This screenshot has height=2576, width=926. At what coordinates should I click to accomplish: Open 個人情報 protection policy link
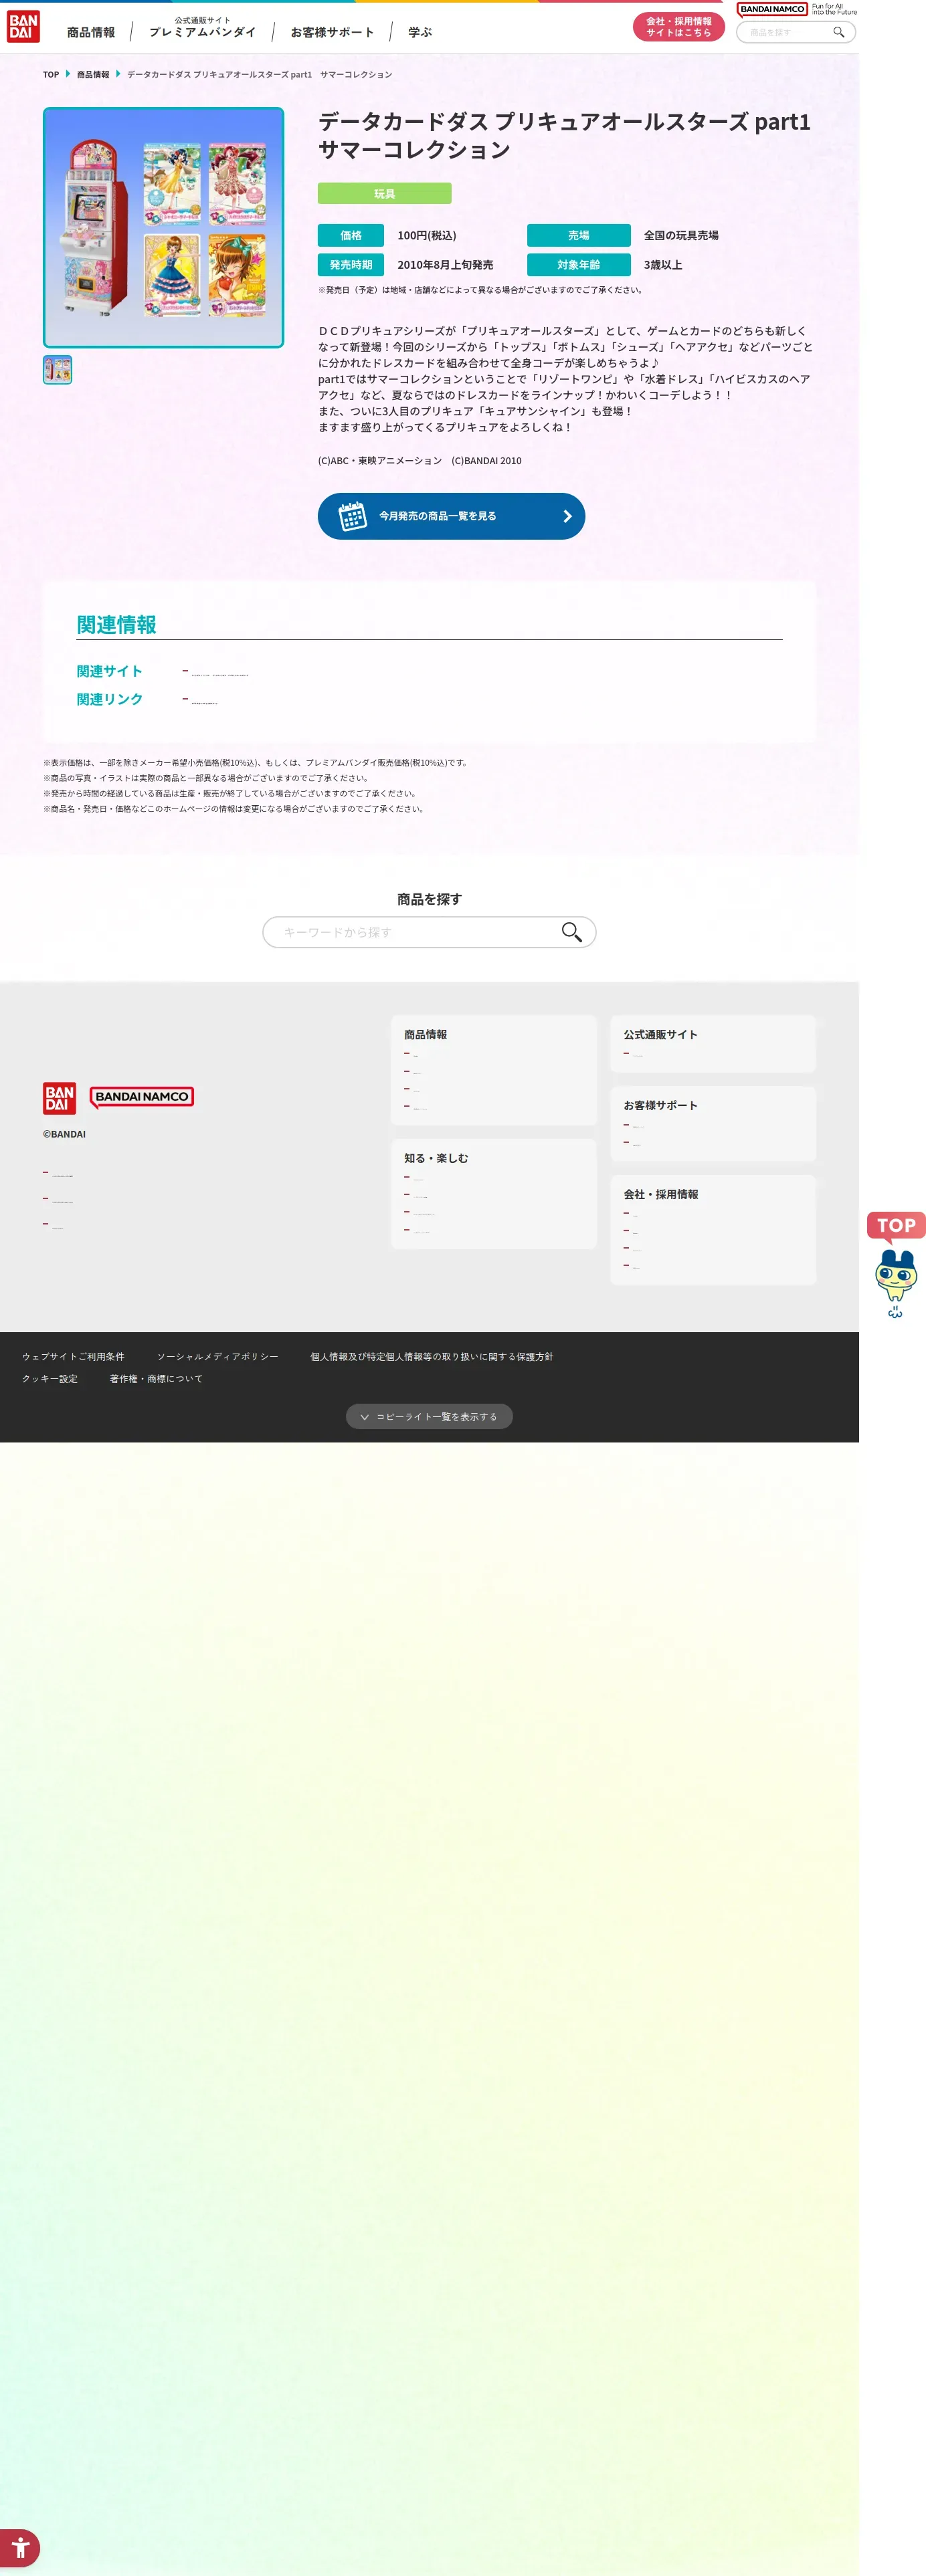click(431, 1357)
